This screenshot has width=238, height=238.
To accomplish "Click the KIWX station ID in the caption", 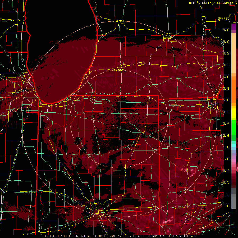I will click(153, 236).
